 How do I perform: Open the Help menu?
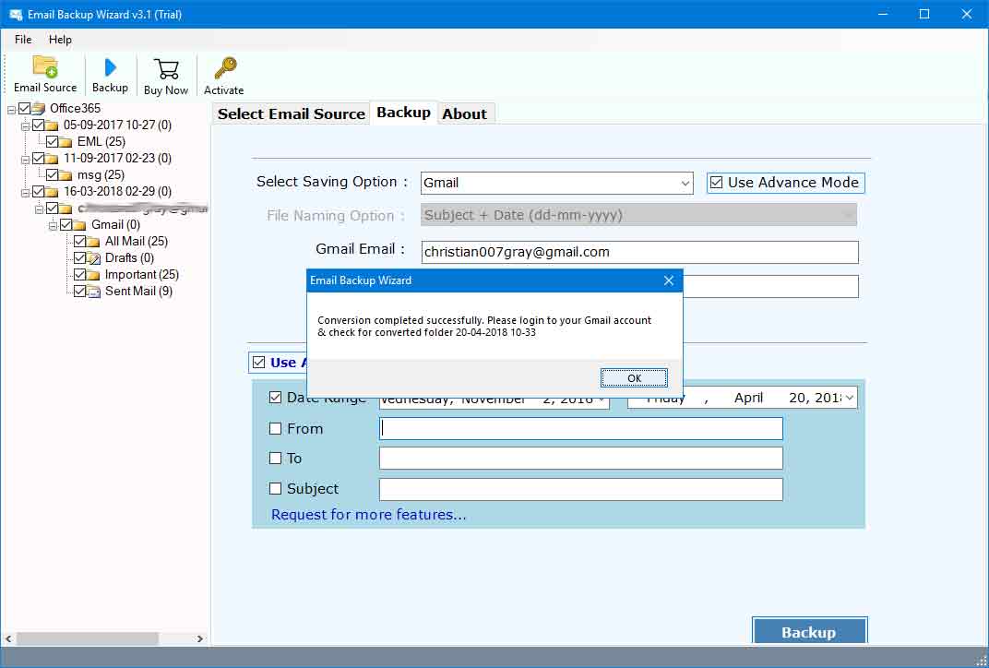(x=60, y=39)
